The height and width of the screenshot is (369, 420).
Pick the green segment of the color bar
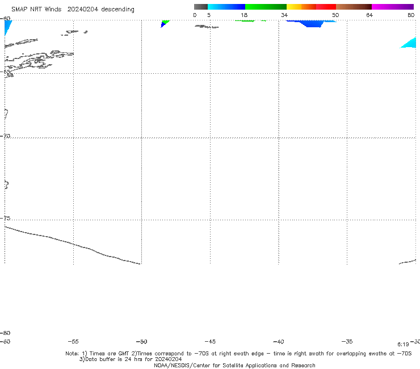point(266,7)
